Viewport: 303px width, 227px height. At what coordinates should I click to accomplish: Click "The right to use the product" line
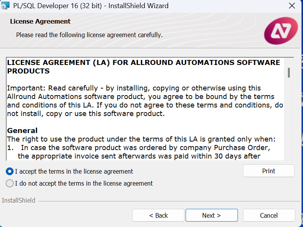click(141, 139)
